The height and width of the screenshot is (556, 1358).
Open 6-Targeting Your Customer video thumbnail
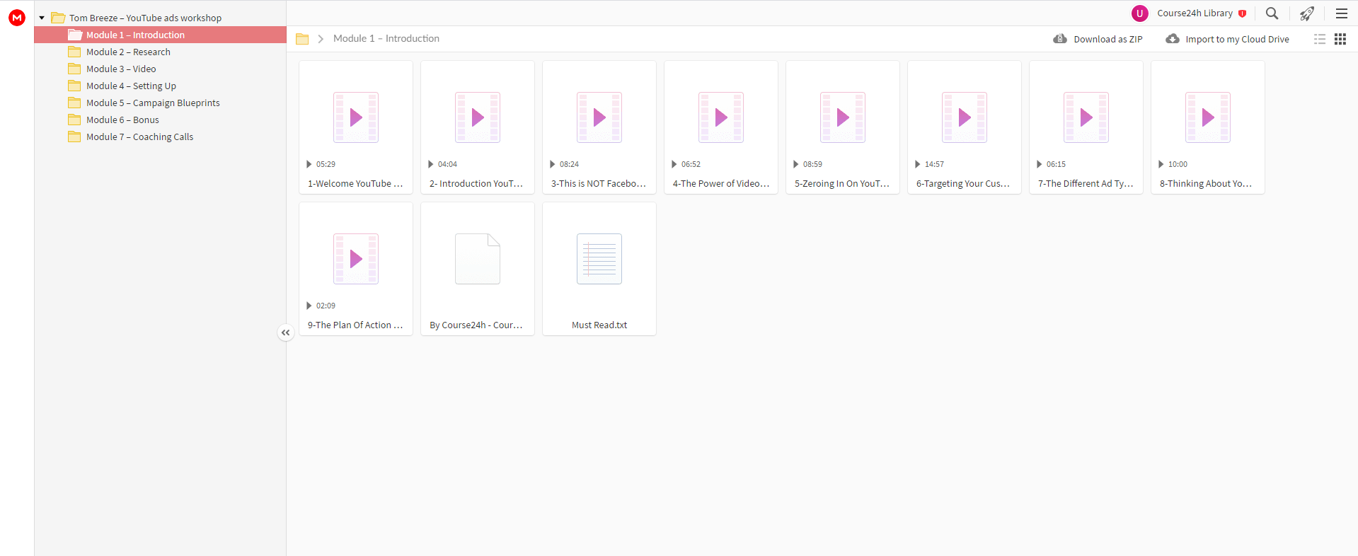965,117
